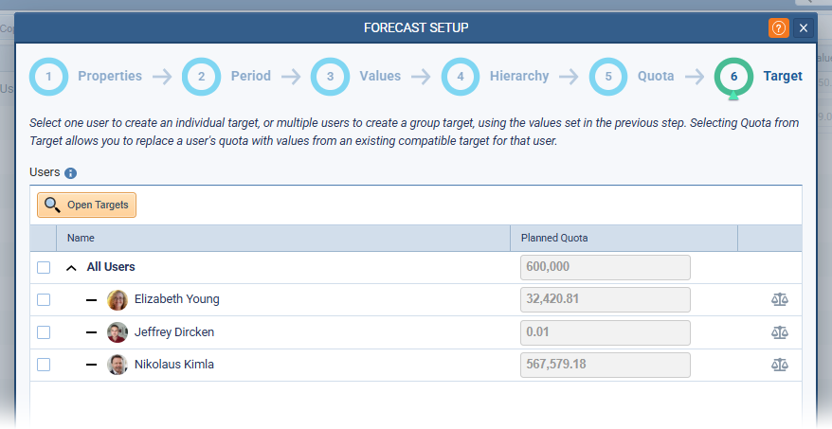Select the Elizabeth Young checkbox
The image size is (832, 429).
[44, 300]
